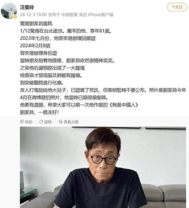Open the 汪曼玲 profile avatar

click(x=9, y=11)
